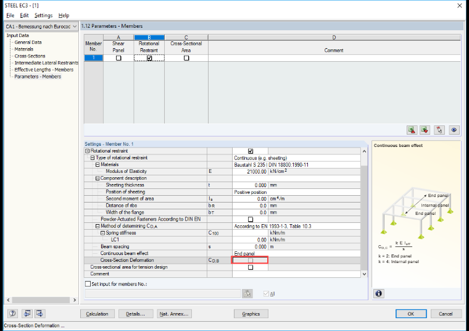Click the Cancel button
This screenshot has width=469, height=331.
pyautogui.click(x=446, y=314)
